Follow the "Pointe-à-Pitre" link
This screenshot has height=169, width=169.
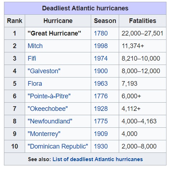tap(49, 96)
